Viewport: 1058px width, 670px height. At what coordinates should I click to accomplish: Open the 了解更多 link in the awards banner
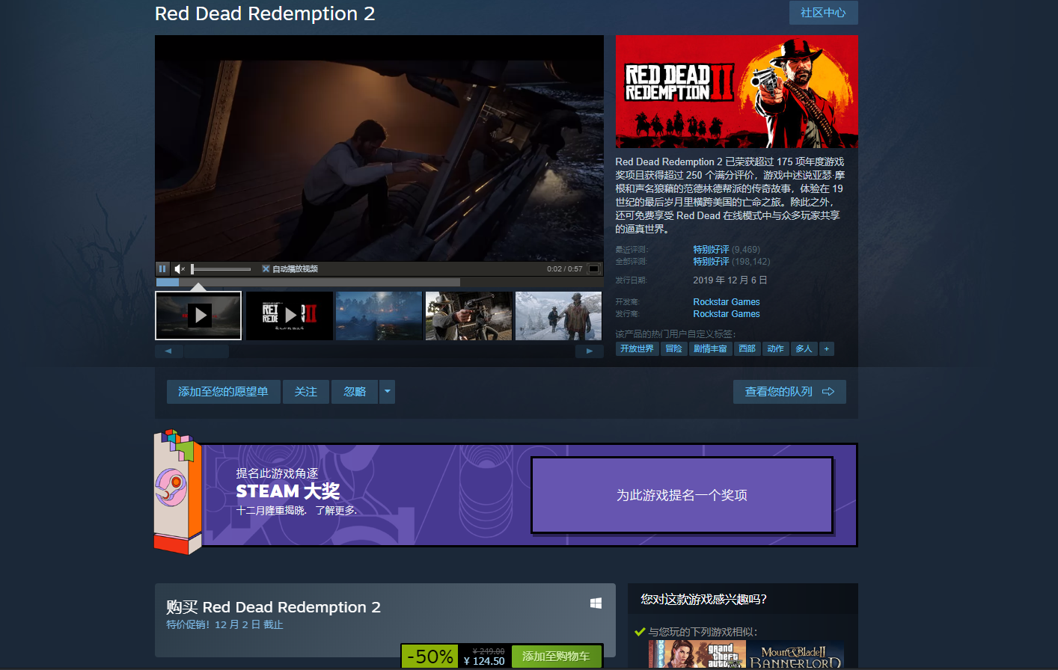[335, 511]
